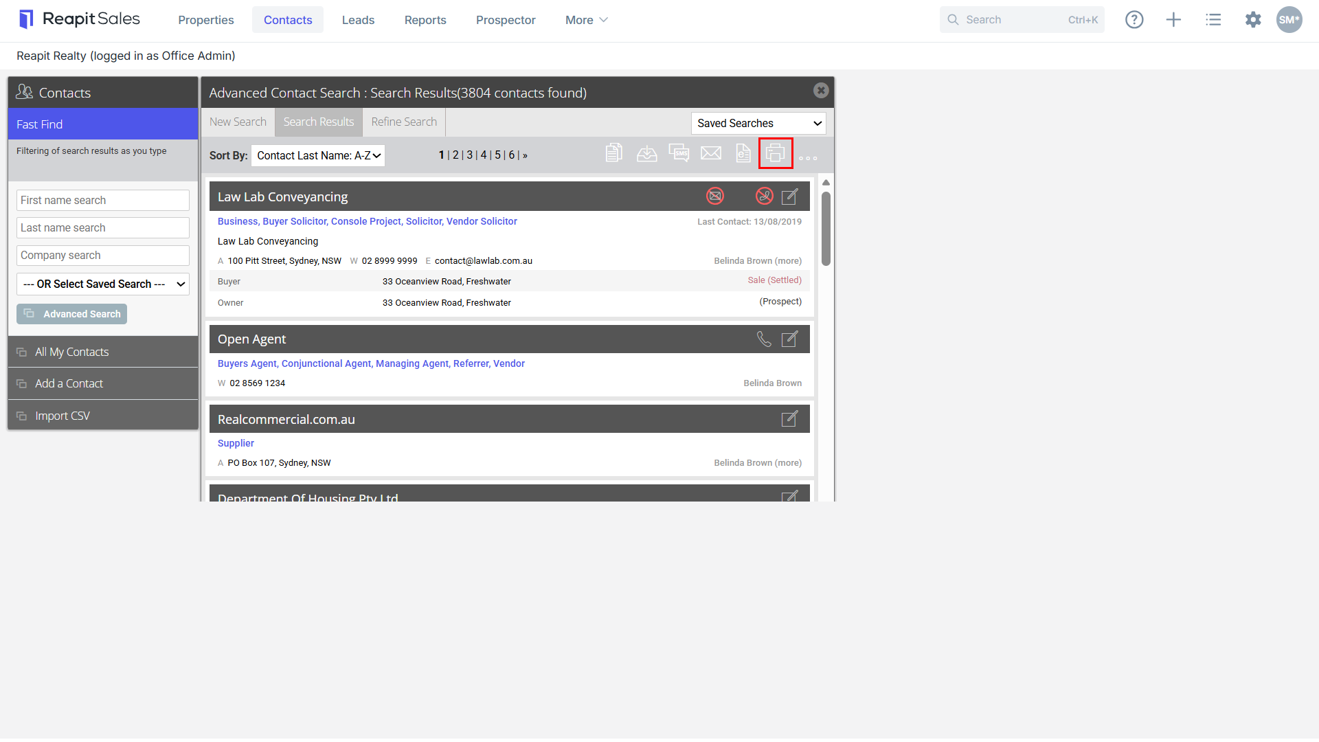Go to results page 3
The width and height of the screenshot is (1319, 742).
point(470,155)
